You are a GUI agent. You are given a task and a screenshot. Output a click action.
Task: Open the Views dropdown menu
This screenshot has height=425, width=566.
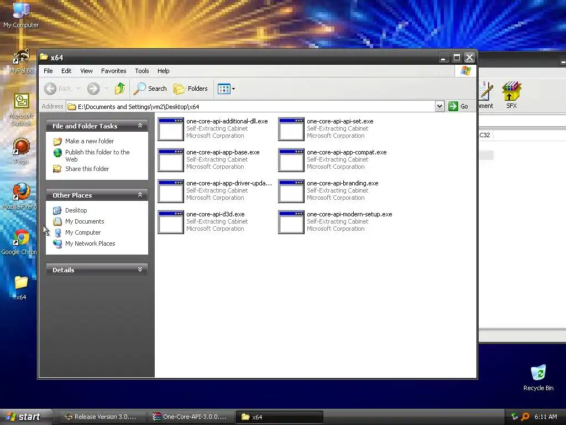pyautogui.click(x=226, y=89)
